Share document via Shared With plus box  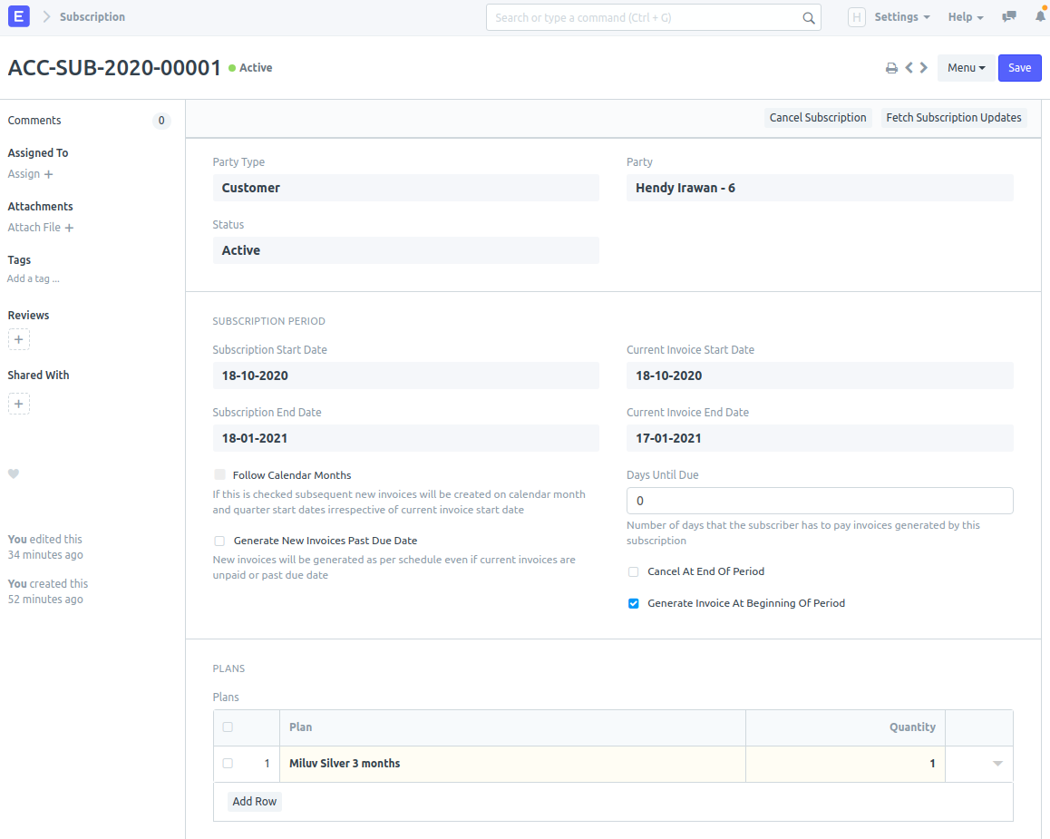click(19, 404)
